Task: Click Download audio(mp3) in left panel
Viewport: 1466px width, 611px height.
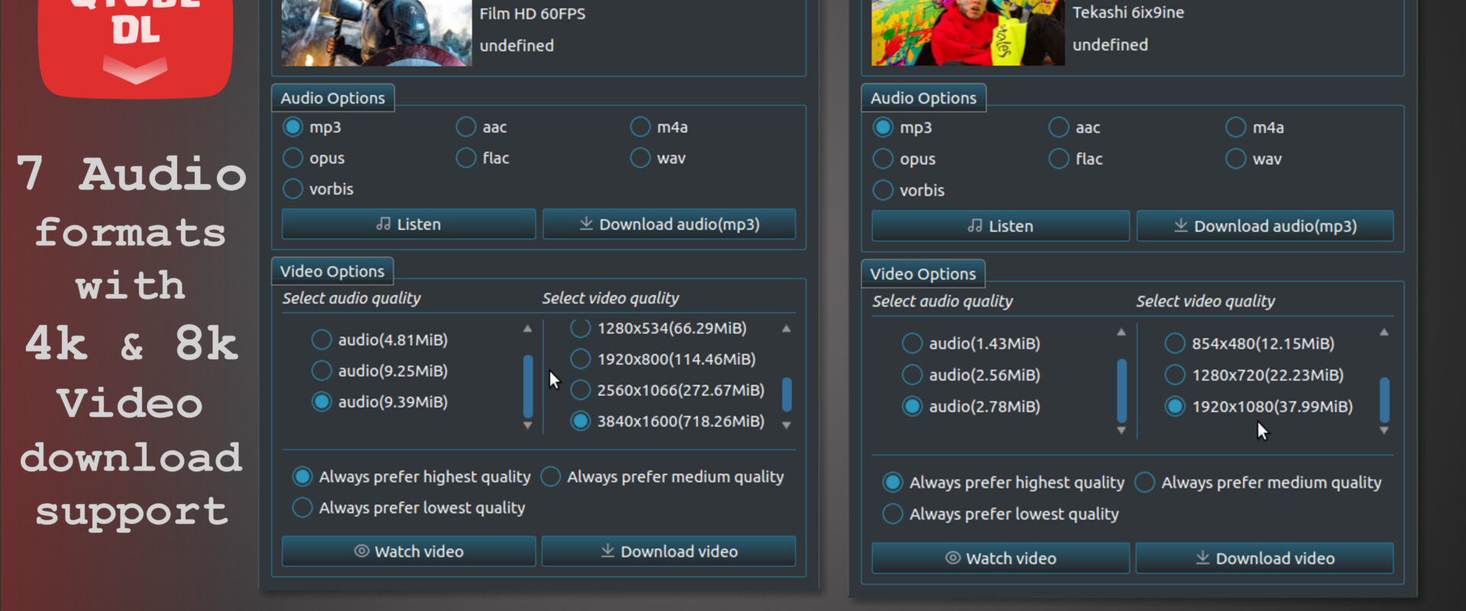Action: pyautogui.click(x=669, y=224)
